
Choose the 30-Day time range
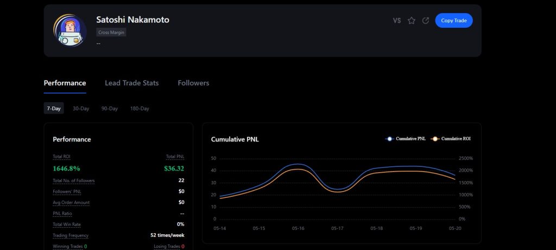[81, 109]
